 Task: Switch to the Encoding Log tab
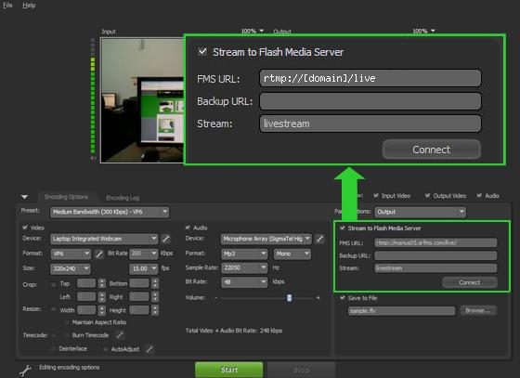pyautogui.click(x=123, y=198)
